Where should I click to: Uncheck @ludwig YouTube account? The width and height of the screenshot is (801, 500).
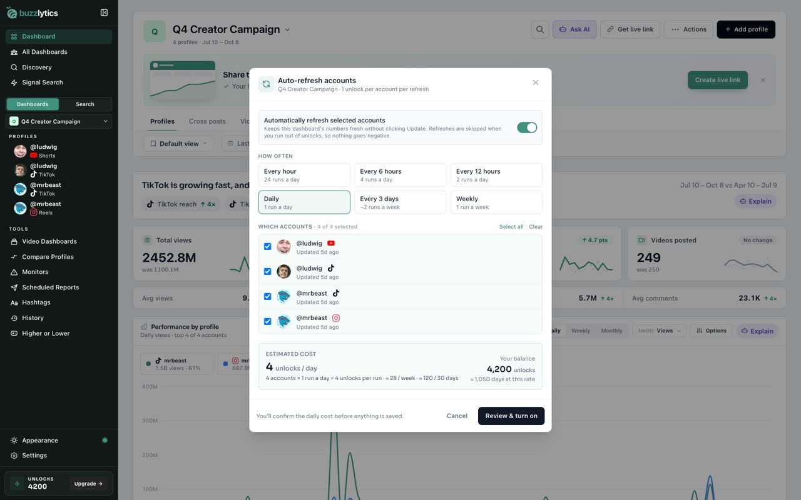click(267, 246)
